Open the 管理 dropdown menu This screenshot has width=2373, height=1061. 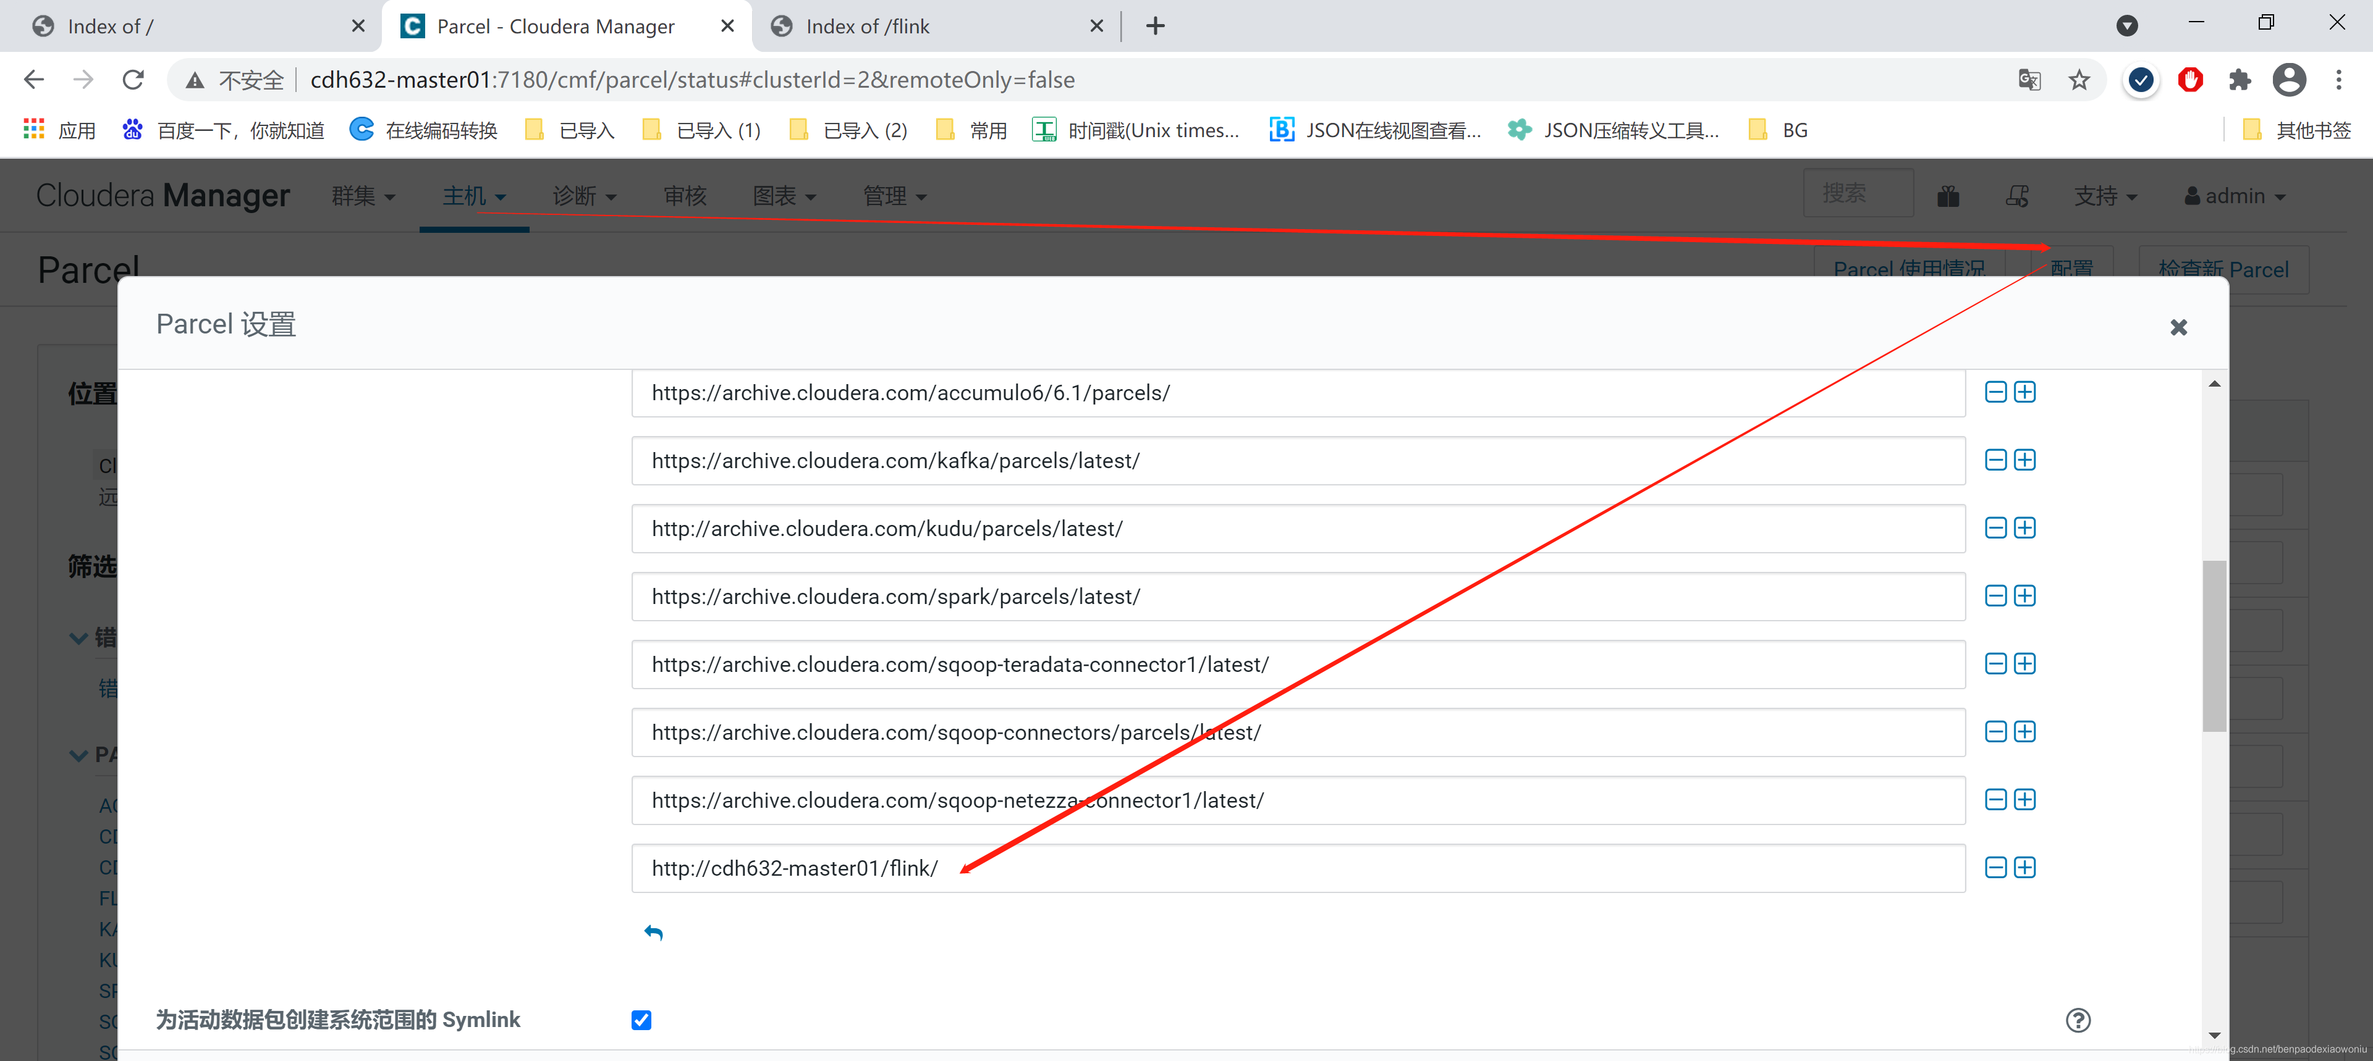point(894,196)
